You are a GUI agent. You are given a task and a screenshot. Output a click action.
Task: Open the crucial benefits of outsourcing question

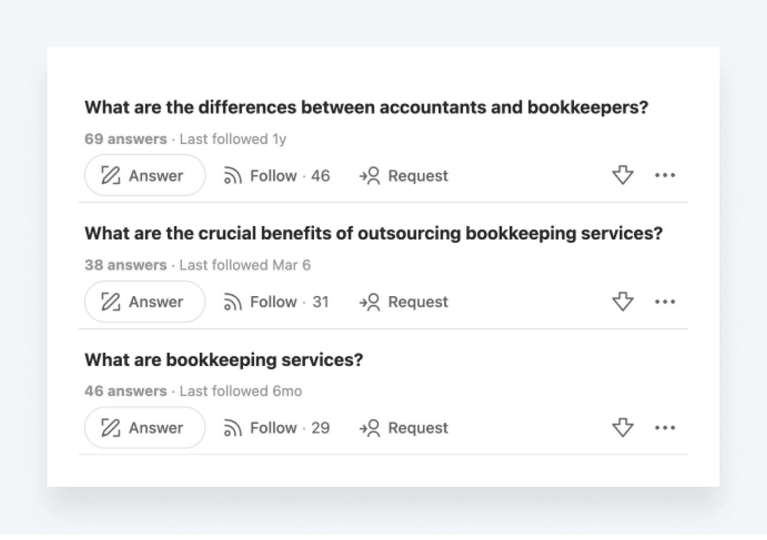374,233
